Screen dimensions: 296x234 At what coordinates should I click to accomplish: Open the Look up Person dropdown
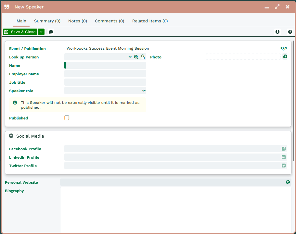pyautogui.click(x=130, y=57)
